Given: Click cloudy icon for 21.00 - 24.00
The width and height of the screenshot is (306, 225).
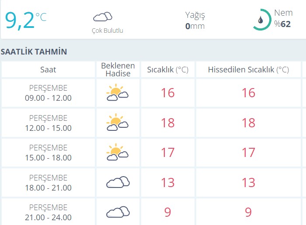Looking at the screenshot, I should tap(118, 212).
